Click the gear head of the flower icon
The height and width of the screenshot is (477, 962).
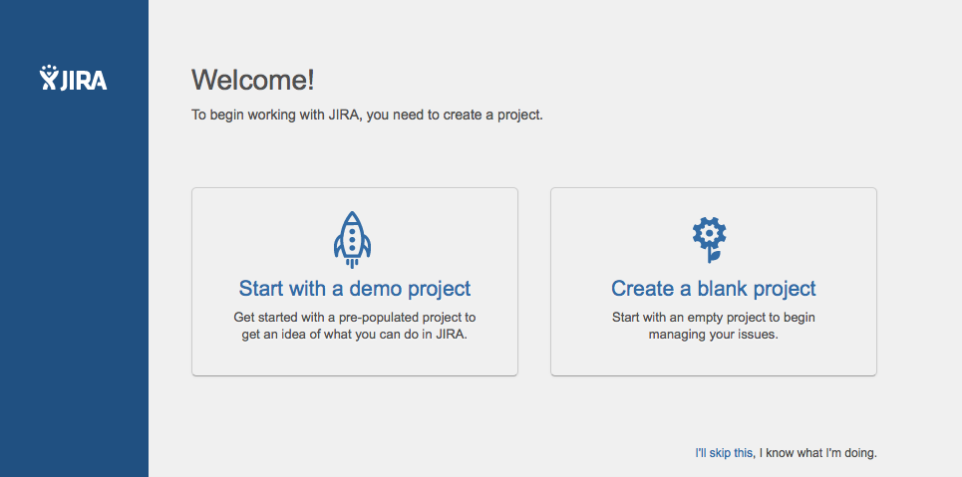pos(709,232)
